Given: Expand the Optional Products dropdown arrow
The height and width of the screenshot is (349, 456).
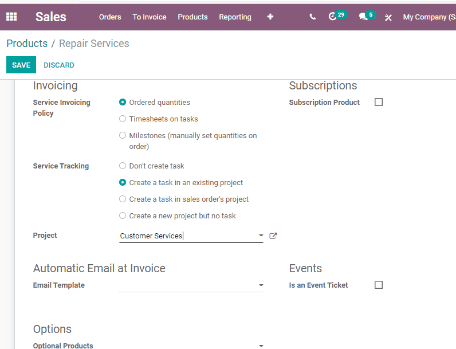Looking at the screenshot, I should pyautogui.click(x=261, y=346).
